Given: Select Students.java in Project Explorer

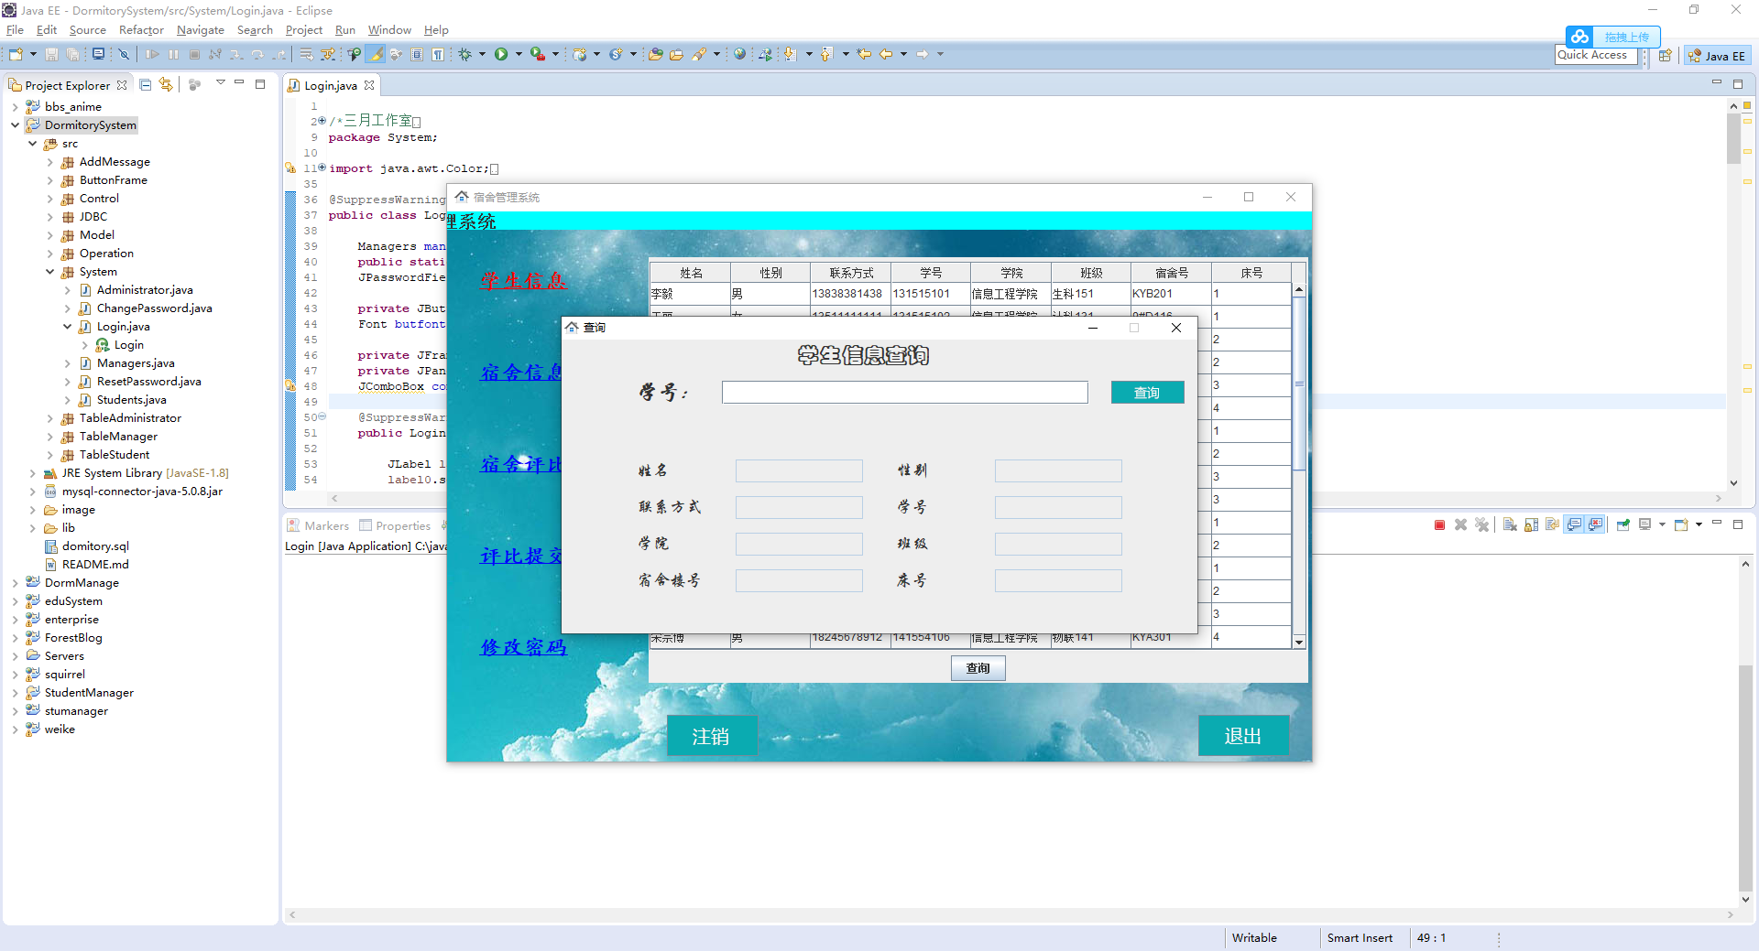Looking at the screenshot, I should 131,400.
